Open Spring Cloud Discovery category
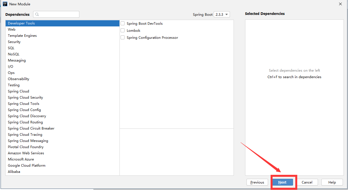This screenshot has height=190, width=348. point(27,116)
